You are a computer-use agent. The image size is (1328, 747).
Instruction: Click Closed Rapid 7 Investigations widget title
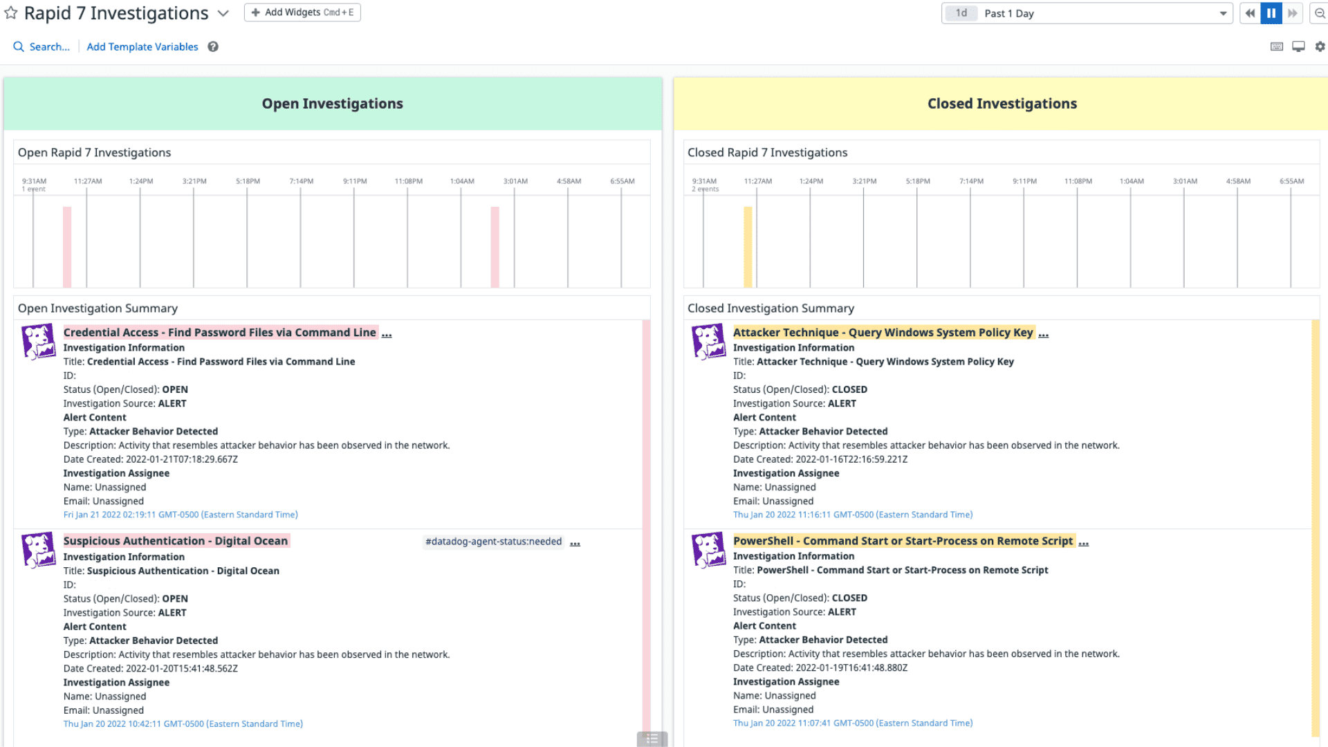pyautogui.click(x=767, y=152)
